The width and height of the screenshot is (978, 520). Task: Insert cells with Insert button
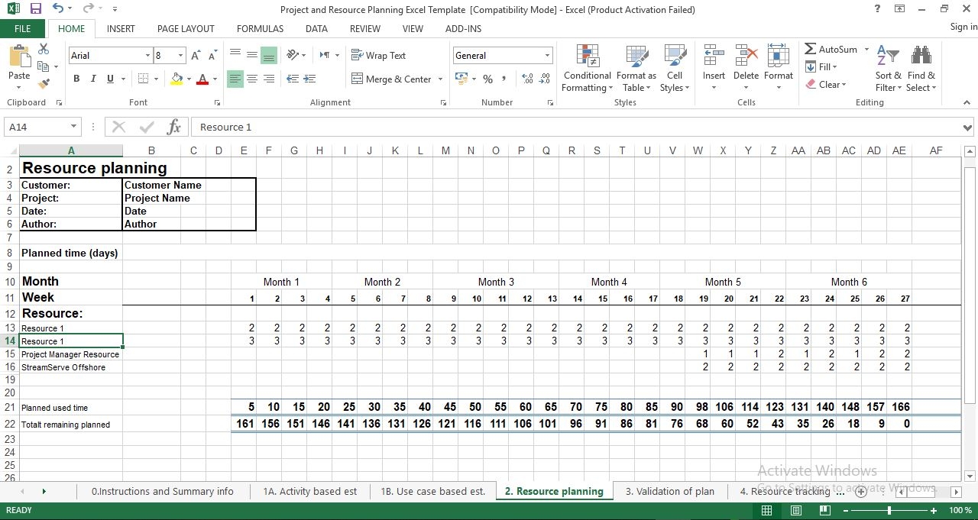[x=714, y=67]
